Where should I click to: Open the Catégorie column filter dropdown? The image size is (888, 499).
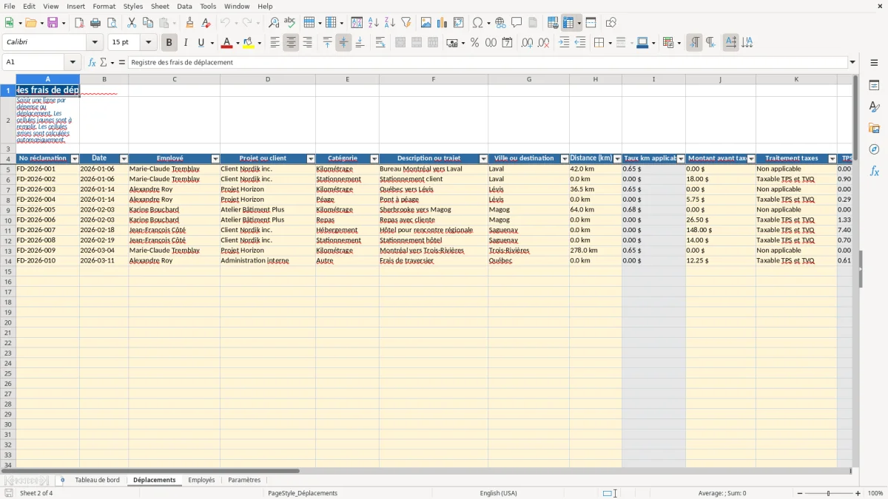(374, 159)
